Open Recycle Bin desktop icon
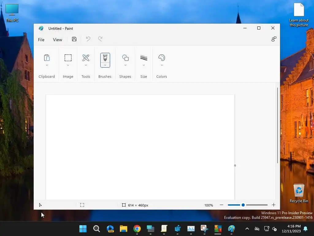The width and height of the screenshot is (314, 236). (x=299, y=194)
